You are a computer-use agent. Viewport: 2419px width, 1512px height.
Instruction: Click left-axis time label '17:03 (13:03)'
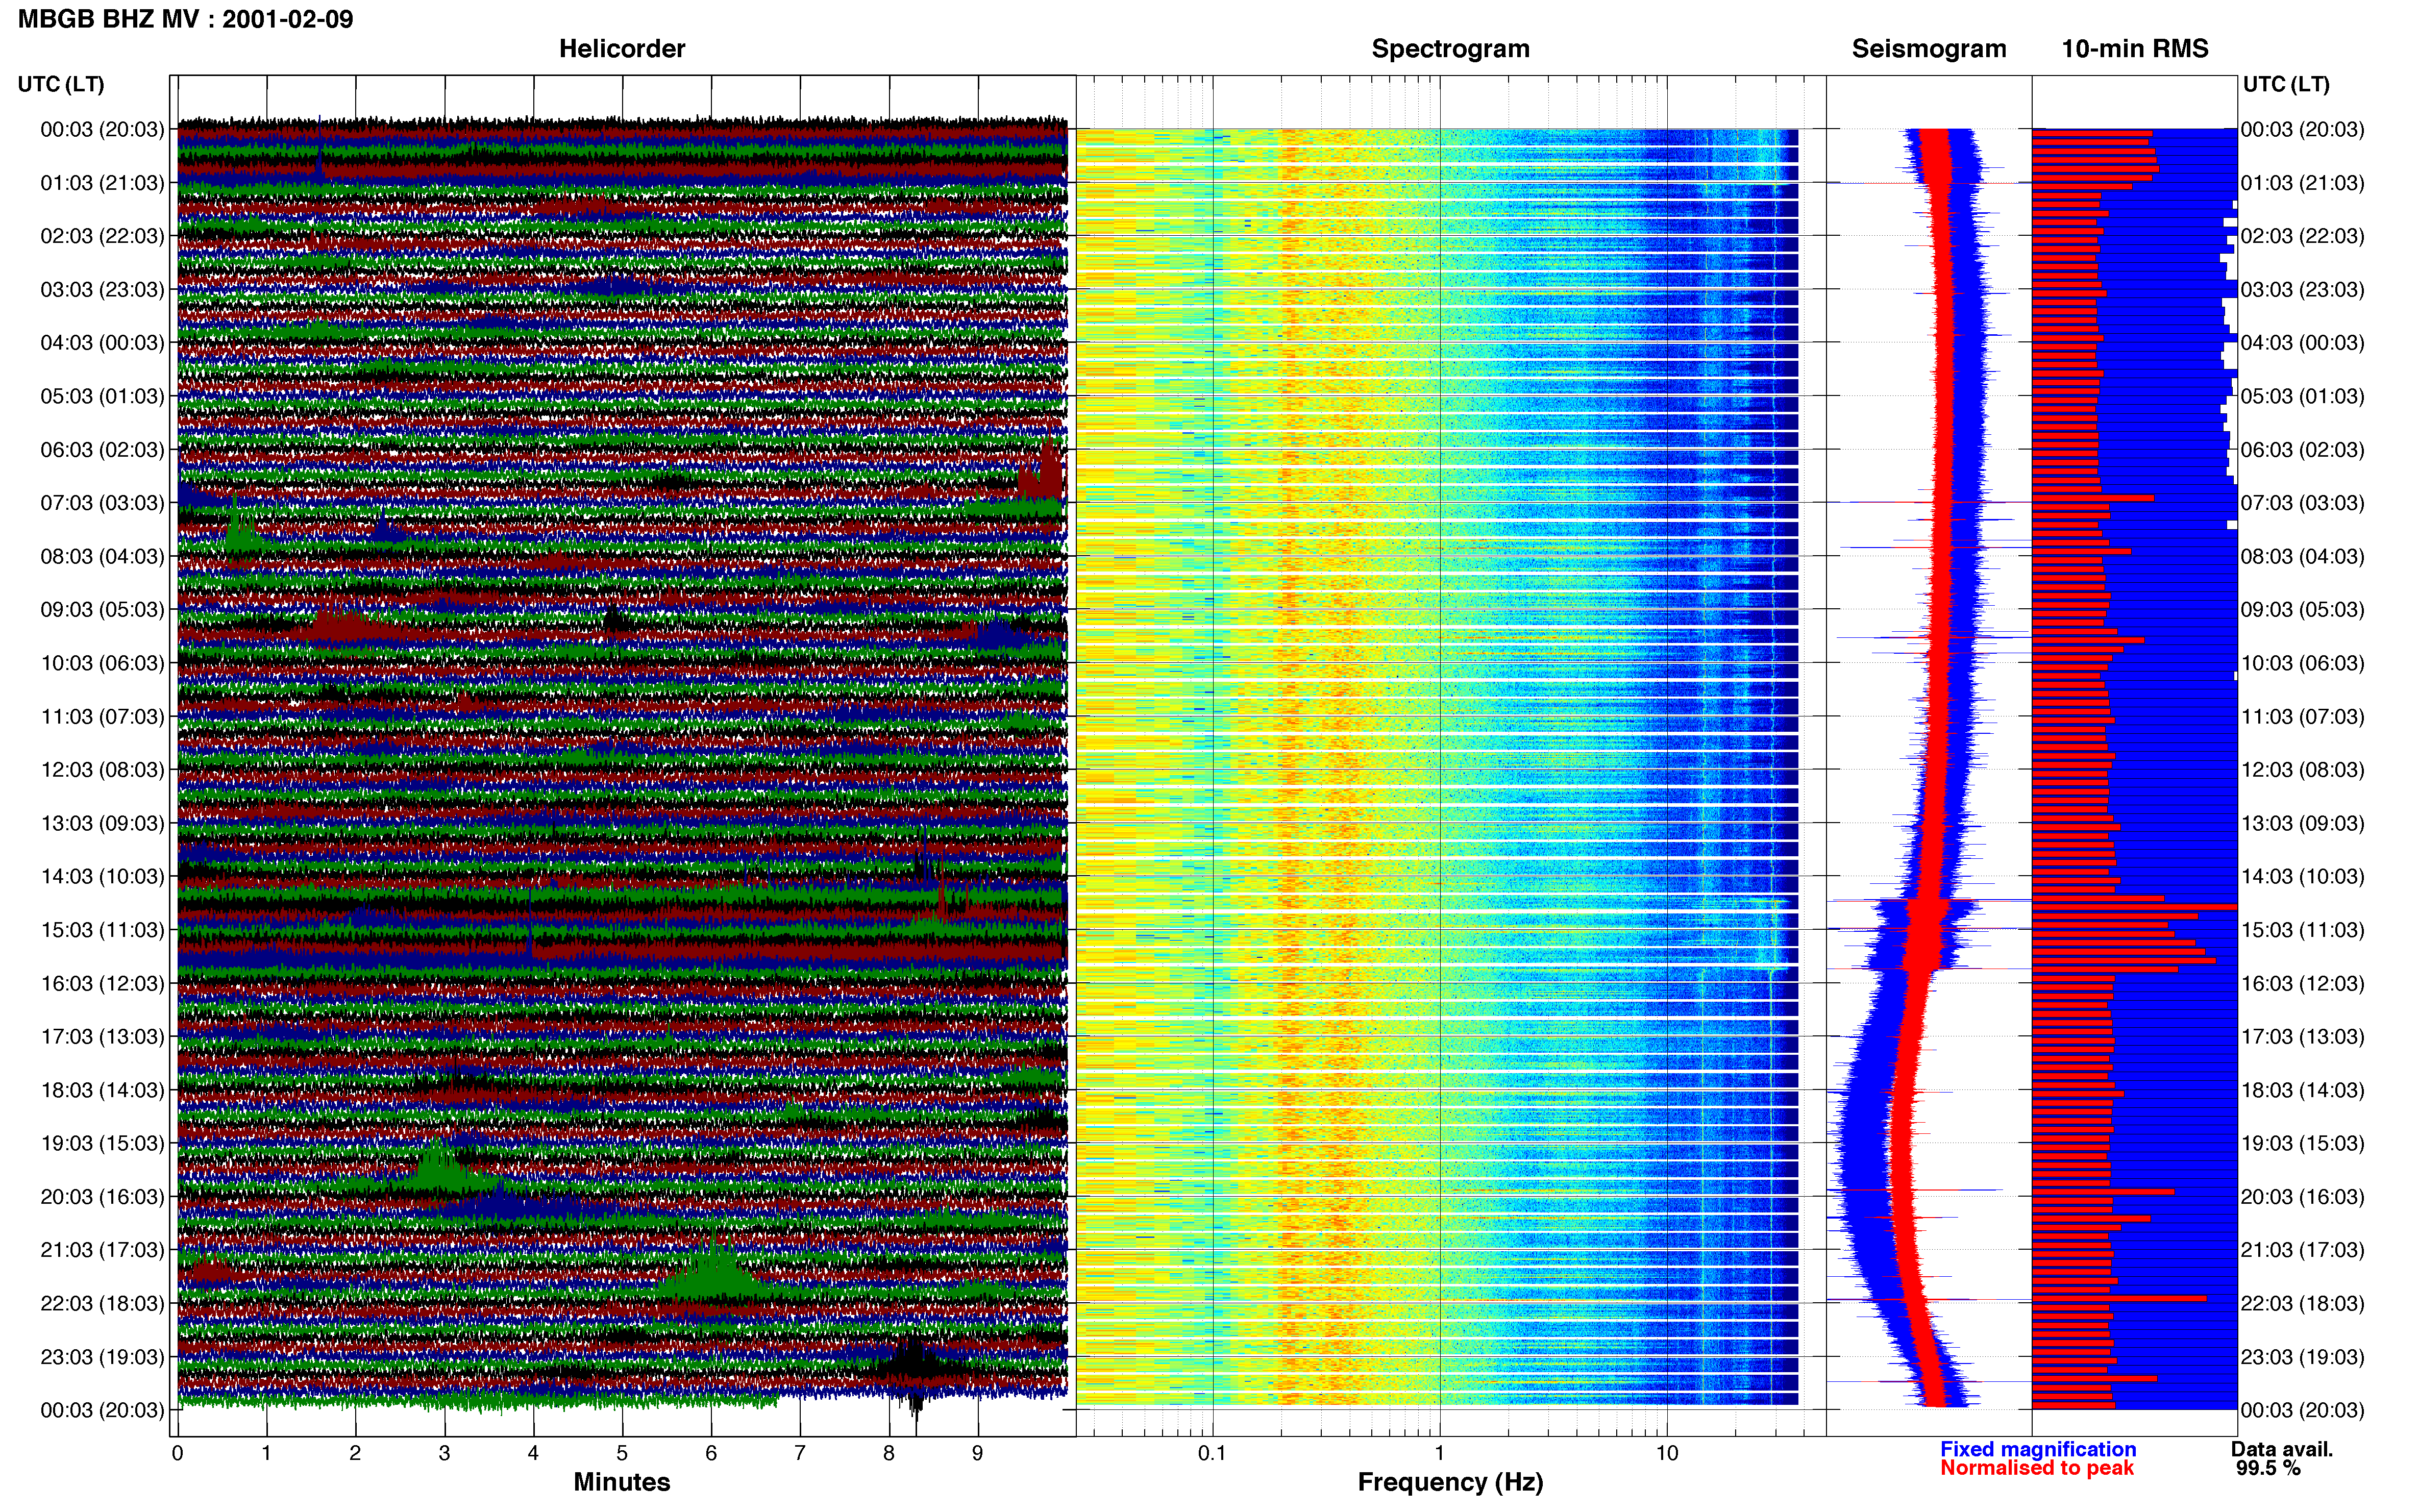102,1037
